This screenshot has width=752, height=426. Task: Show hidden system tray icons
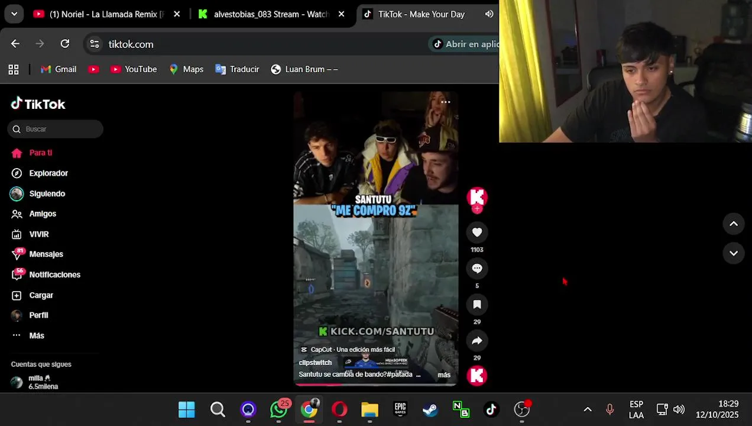[x=588, y=409]
